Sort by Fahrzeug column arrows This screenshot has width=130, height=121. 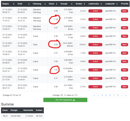pos(45,4)
